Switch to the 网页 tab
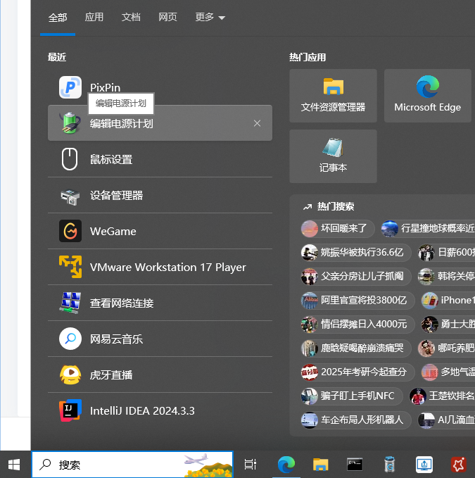 coord(167,17)
